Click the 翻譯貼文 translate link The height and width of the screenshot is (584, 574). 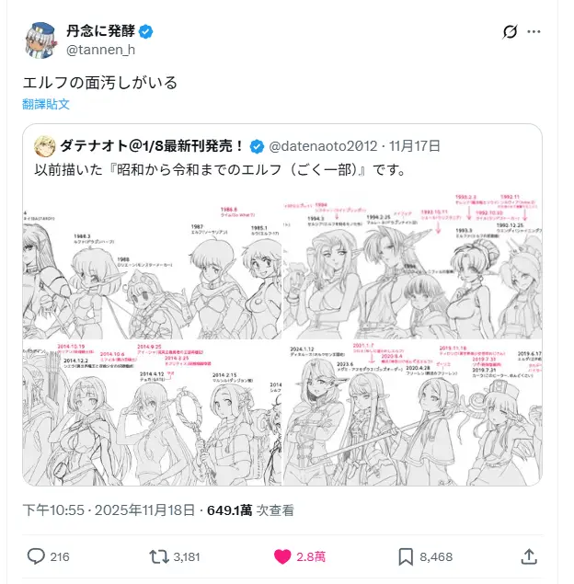[46, 104]
